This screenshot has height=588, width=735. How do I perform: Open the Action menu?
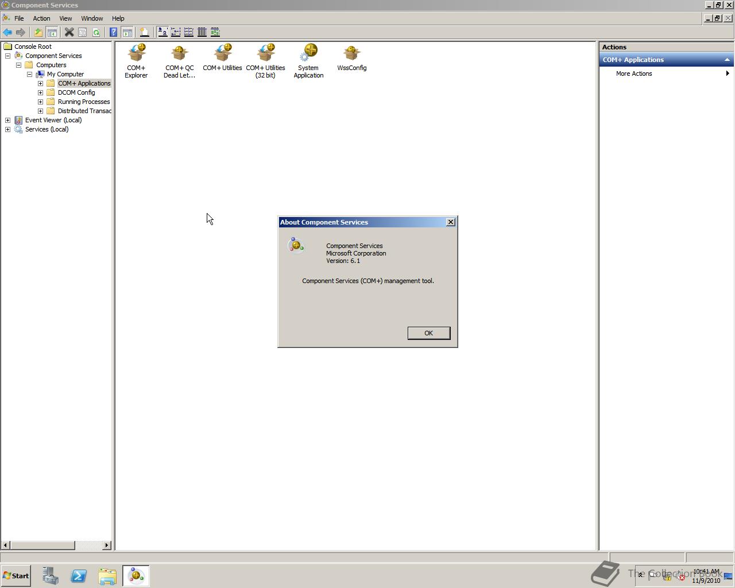tap(41, 18)
